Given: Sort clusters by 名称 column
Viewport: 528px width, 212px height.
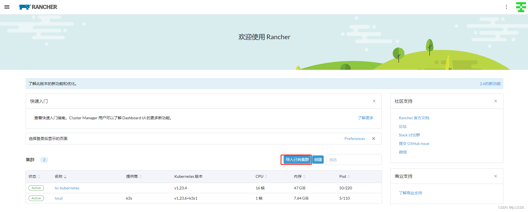Looking at the screenshot, I should pos(61,176).
